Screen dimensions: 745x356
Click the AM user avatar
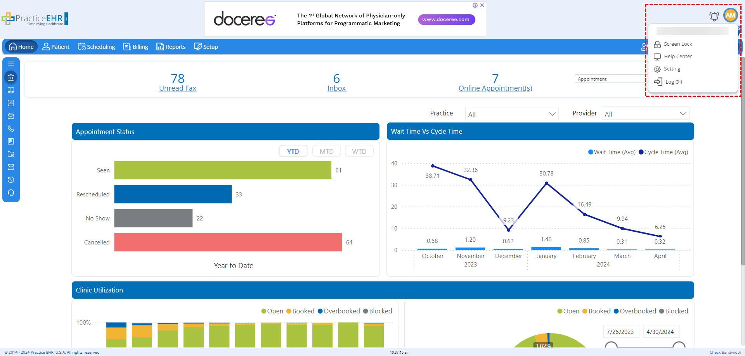(731, 15)
